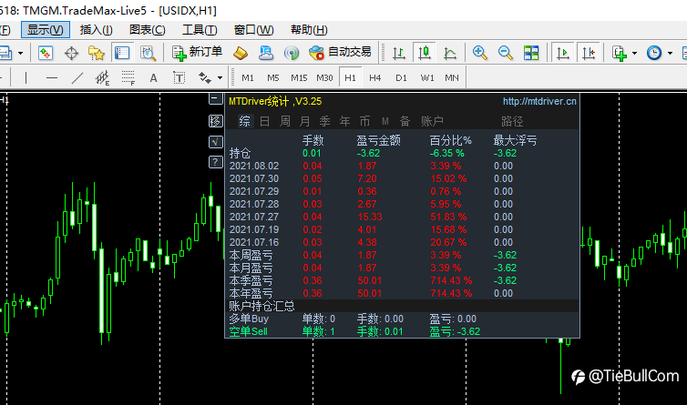Tile chart windows icon

(x=531, y=53)
